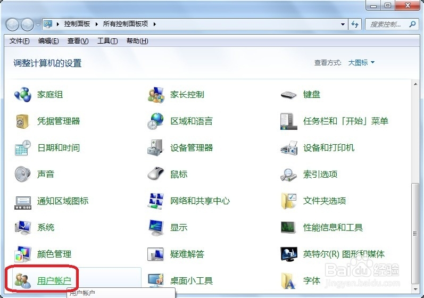
Task: Open the 凭据管理器 credential manager icon
Action: point(22,121)
